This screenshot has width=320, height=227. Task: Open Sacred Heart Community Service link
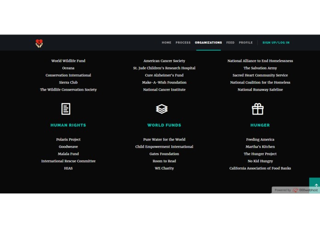pyautogui.click(x=260, y=75)
